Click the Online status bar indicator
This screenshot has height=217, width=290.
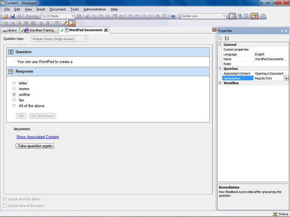(x=280, y=214)
